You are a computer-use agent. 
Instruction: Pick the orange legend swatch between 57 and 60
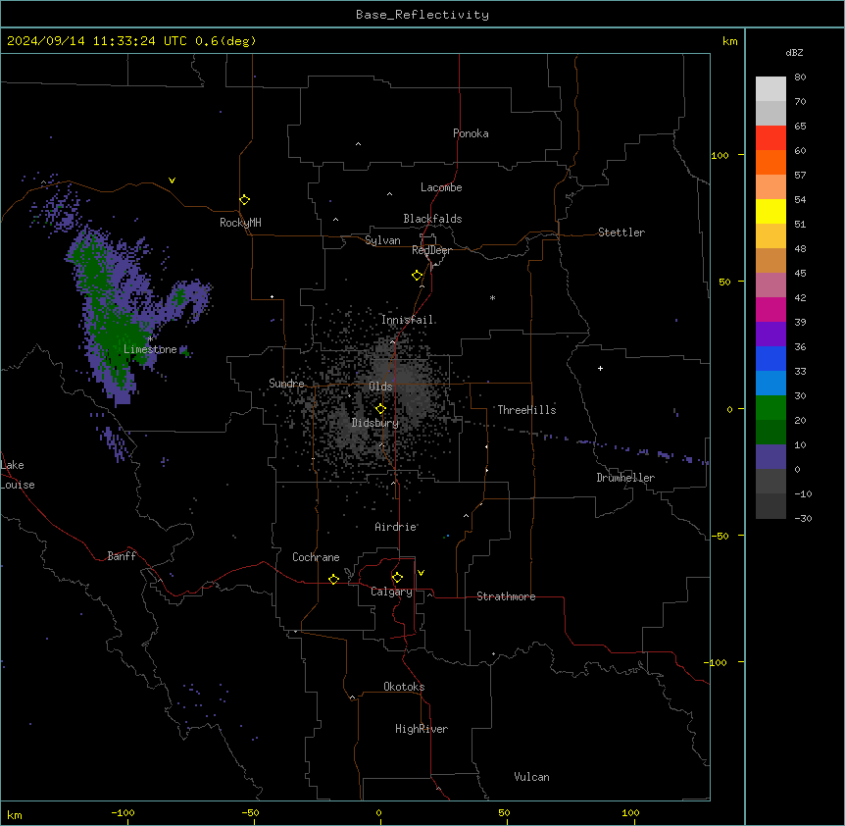tap(770, 162)
